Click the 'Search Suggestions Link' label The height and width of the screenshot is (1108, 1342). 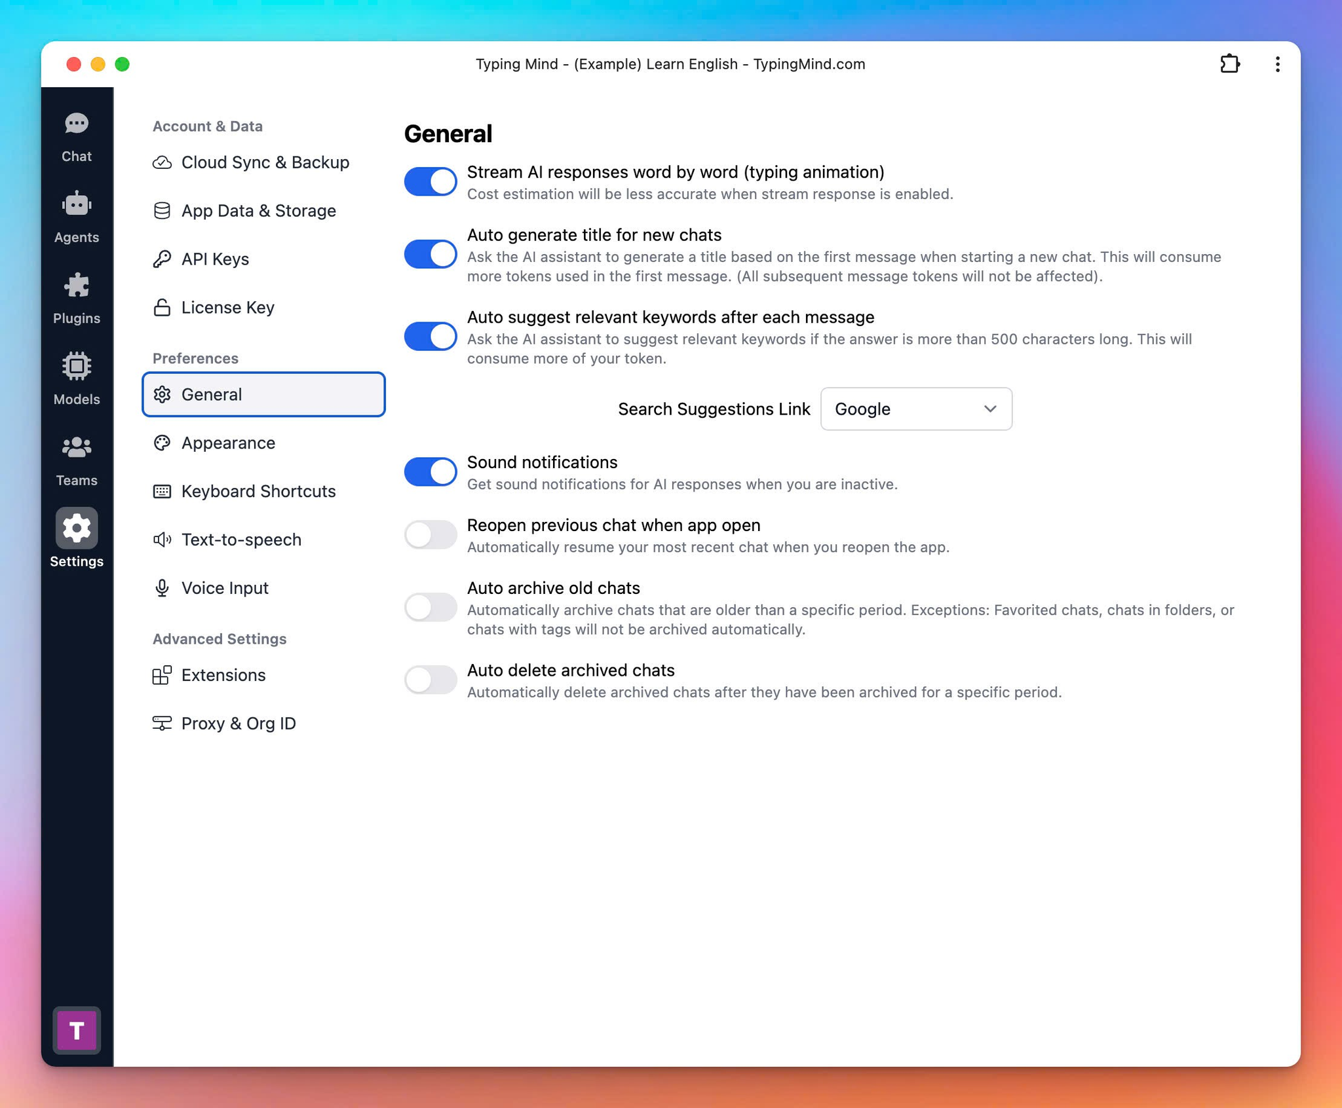pos(714,409)
